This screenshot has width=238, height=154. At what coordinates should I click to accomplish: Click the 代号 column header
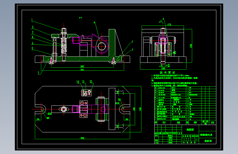(x=164, y=122)
